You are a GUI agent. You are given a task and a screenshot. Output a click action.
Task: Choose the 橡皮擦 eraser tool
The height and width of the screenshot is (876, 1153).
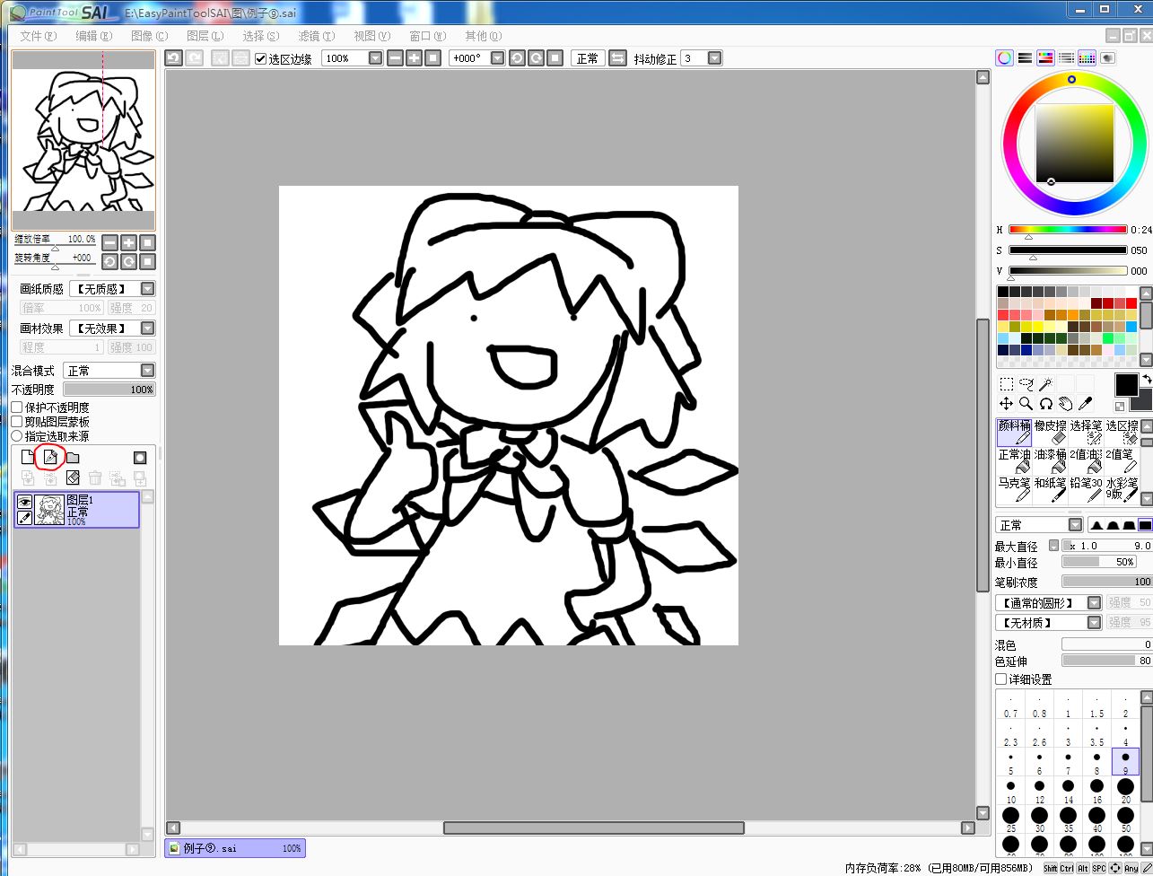coord(1050,433)
